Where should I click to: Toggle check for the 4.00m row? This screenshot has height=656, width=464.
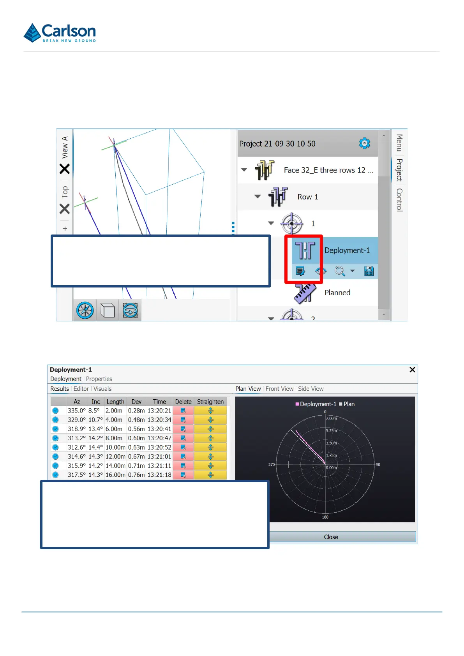click(56, 420)
